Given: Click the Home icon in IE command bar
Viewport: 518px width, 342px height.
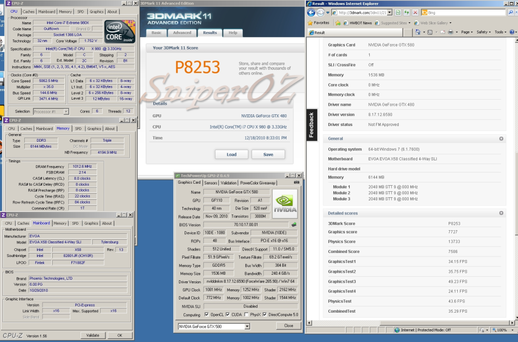Looking at the screenshot, I should (x=418, y=32).
